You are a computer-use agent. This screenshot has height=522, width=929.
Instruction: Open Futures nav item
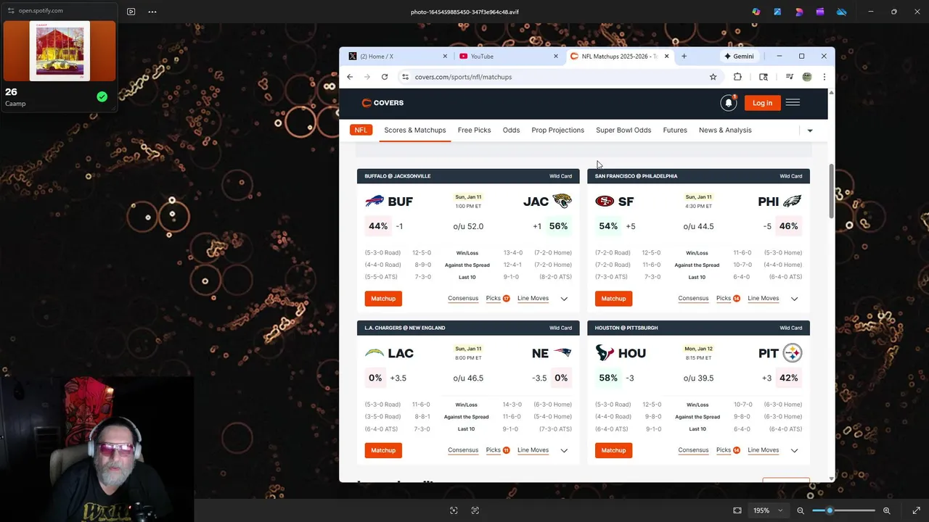[x=675, y=130]
